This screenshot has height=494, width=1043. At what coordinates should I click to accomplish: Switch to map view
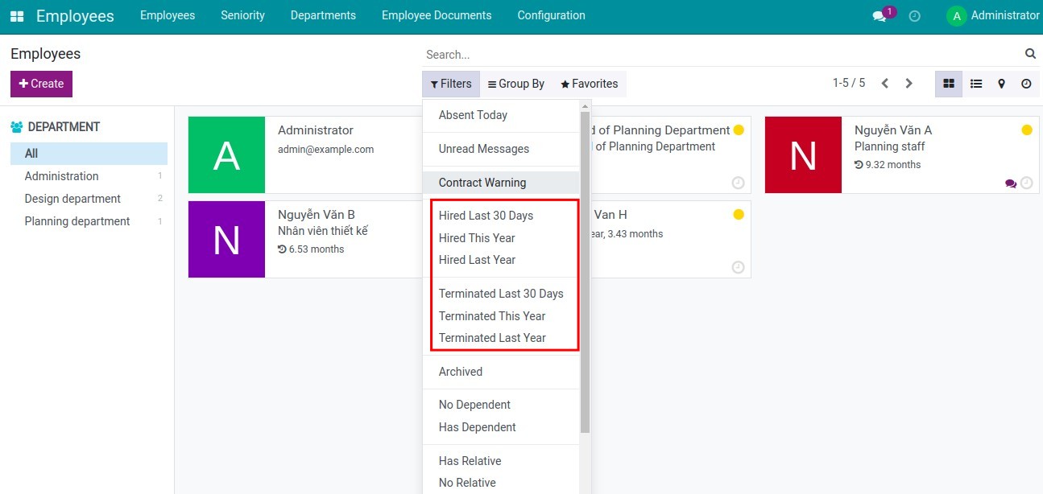1003,83
